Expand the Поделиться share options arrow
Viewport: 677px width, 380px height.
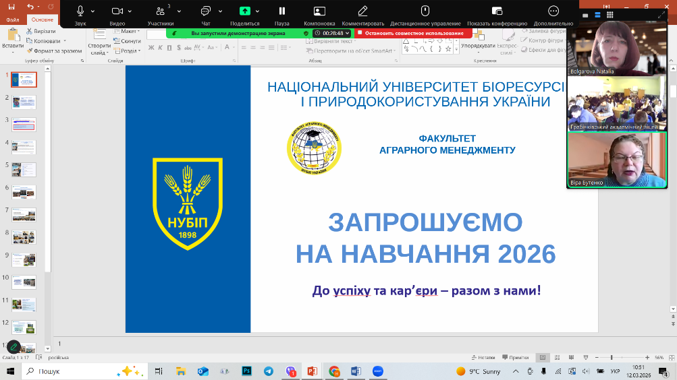(x=257, y=11)
